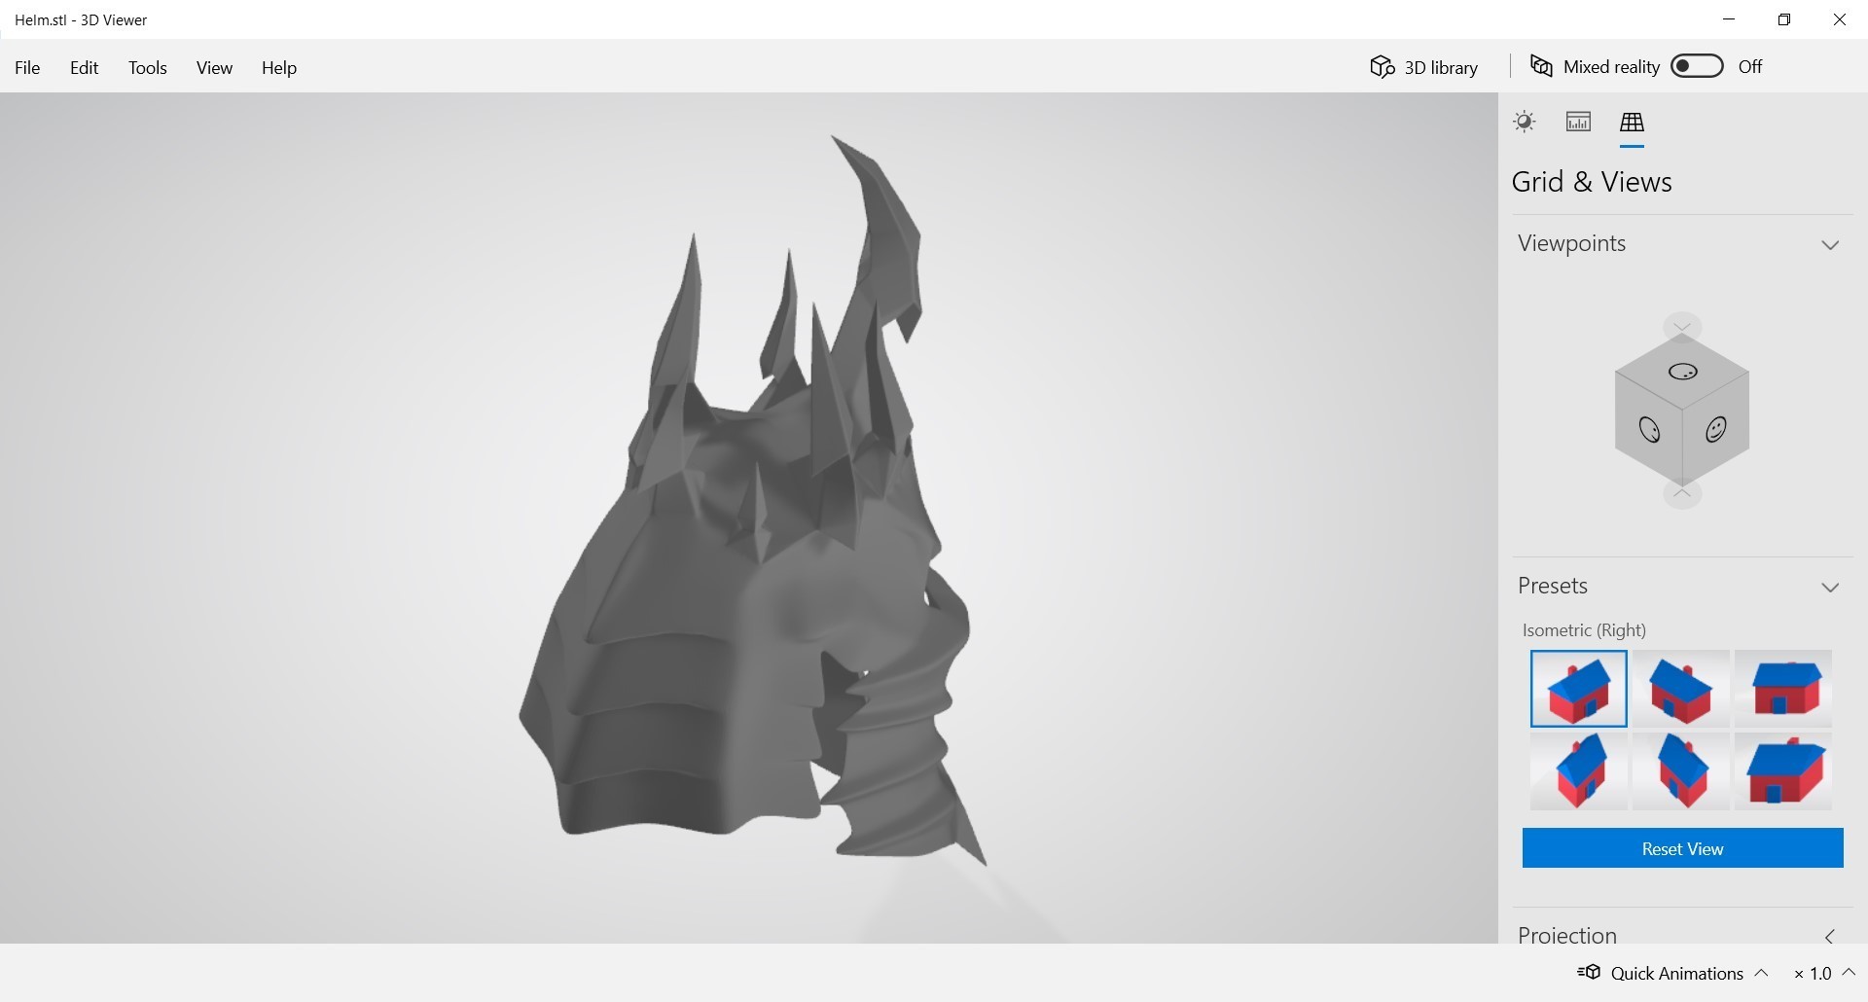The image size is (1868, 1002).
Task: Expand the Quick Animations menu arrow
Action: pyautogui.click(x=1761, y=972)
